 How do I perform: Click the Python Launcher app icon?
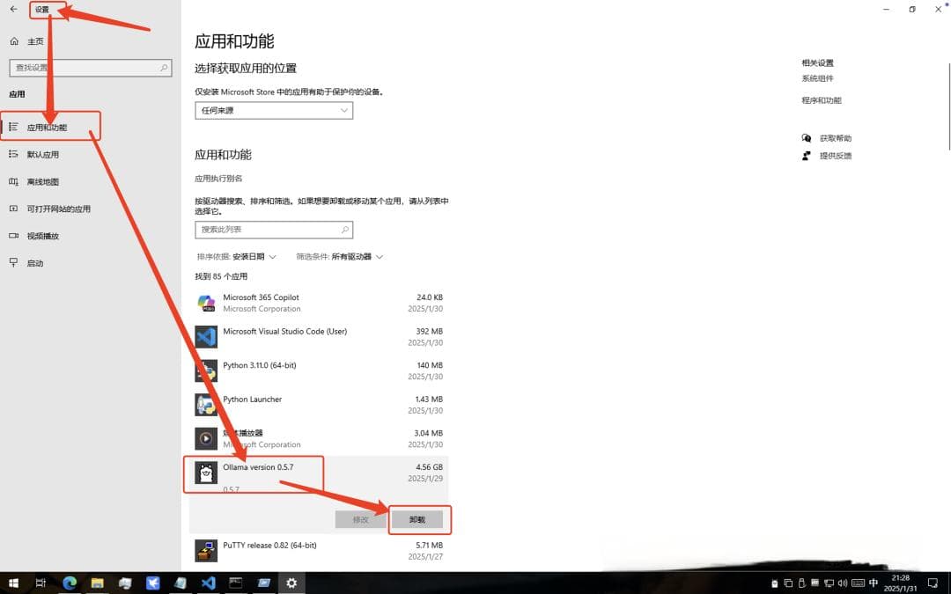[206, 405]
